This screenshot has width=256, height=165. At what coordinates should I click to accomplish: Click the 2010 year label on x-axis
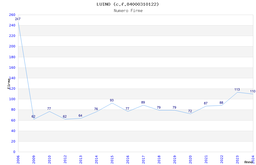(49, 159)
